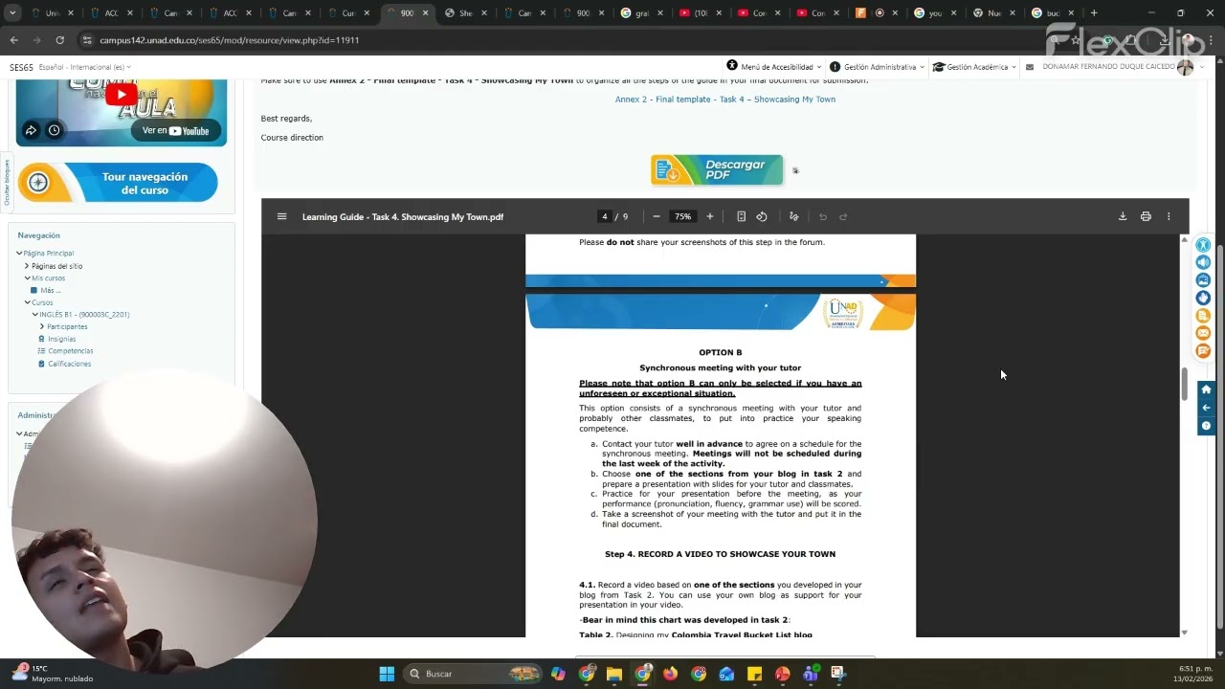Go back in browser history
This screenshot has height=689, width=1225.
[x=13, y=40]
